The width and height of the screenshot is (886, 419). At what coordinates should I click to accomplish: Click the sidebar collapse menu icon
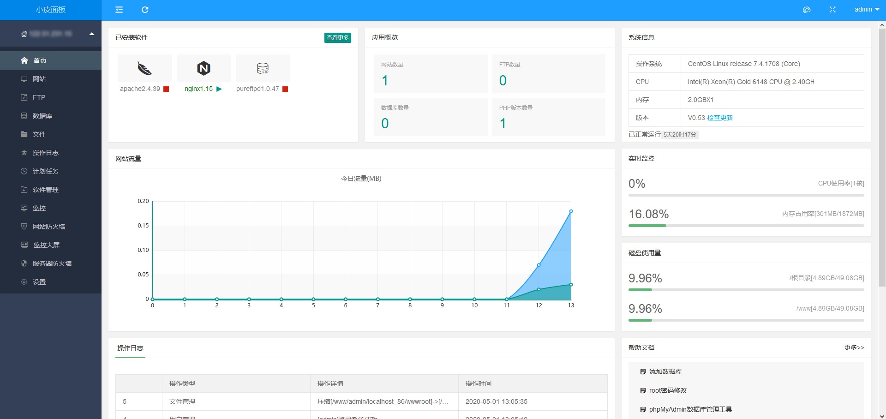(119, 10)
